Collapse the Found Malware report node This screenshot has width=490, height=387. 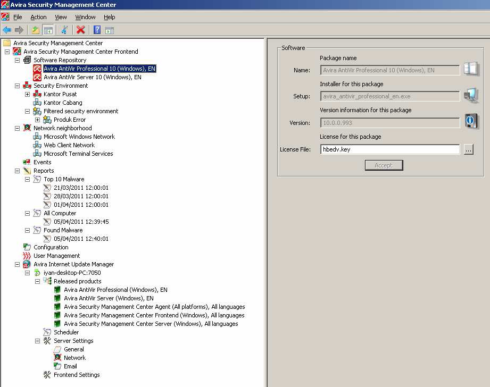click(28, 231)
